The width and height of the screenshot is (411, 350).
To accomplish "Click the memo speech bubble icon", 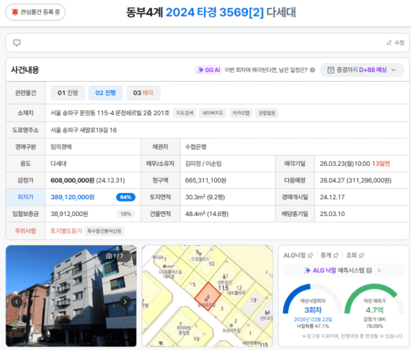I will click(x=17, y=43).
